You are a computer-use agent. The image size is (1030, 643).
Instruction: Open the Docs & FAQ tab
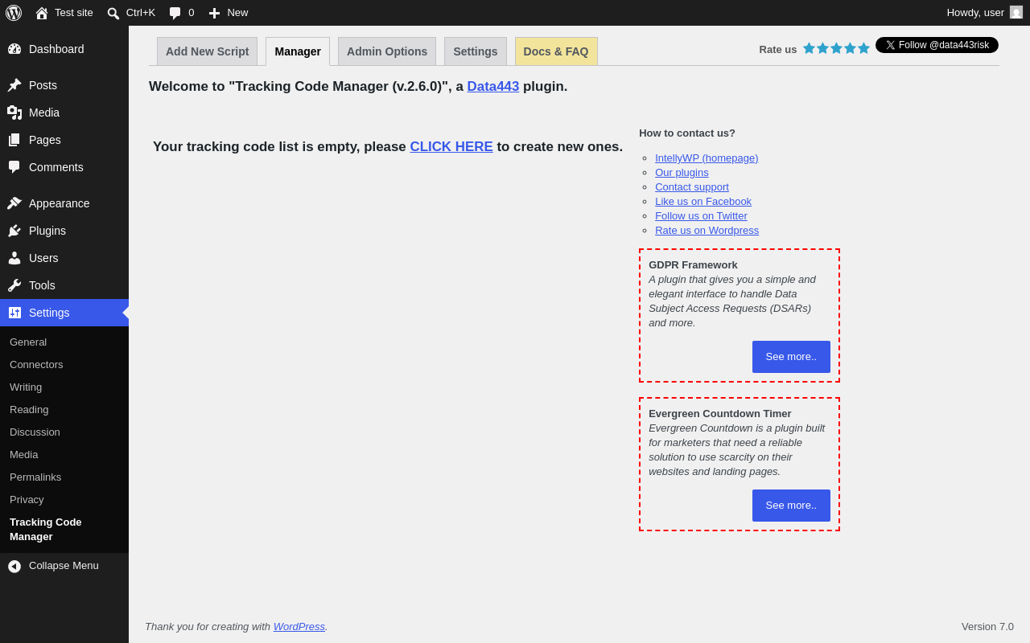coord(556,51)
